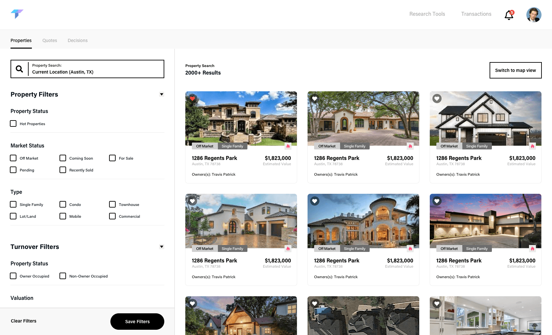Click the flame icon on the oak-tree villa card
Image resolution: width=552 pixels, height=335 pixels.
pyautogui.click(x=410, y=146)
